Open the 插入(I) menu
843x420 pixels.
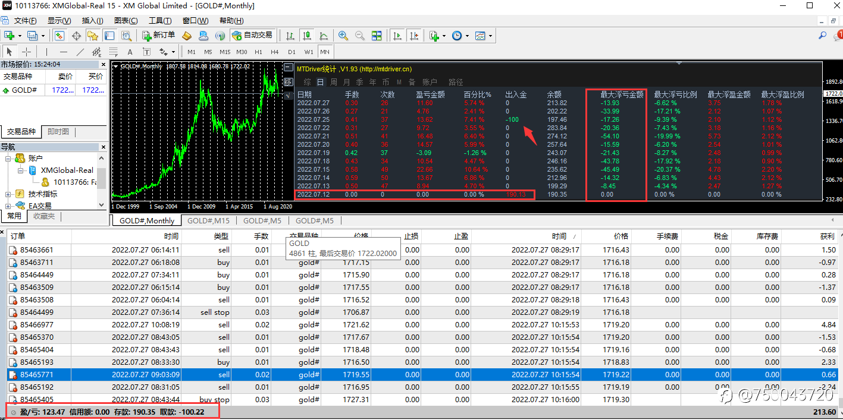[x=93, y=20]
